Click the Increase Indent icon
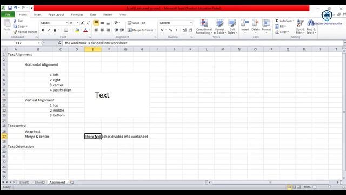 tap(122, 30)
